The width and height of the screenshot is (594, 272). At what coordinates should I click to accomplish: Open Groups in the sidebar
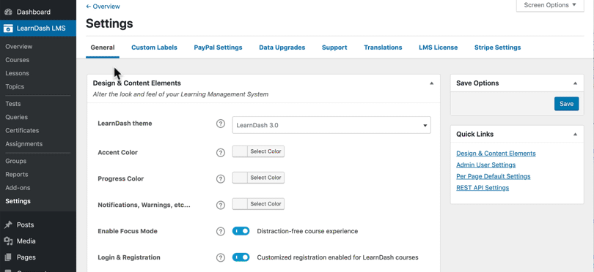coord(16,161)
